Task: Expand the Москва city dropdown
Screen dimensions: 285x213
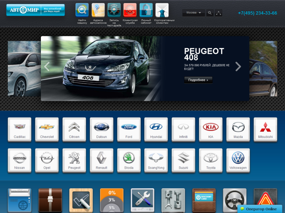Action: tap(194, 13)
